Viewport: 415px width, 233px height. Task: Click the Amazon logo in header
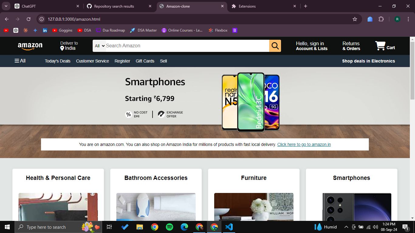(x=30, y=46)
